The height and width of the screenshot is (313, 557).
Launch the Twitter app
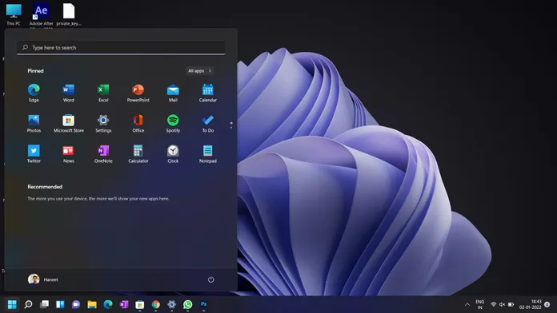(x=34, y=154)
